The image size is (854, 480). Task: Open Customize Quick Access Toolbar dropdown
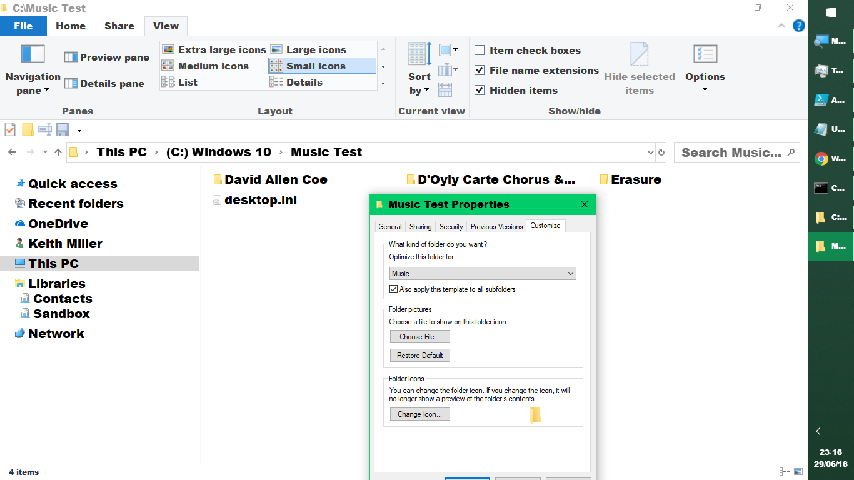coord(79,129)
